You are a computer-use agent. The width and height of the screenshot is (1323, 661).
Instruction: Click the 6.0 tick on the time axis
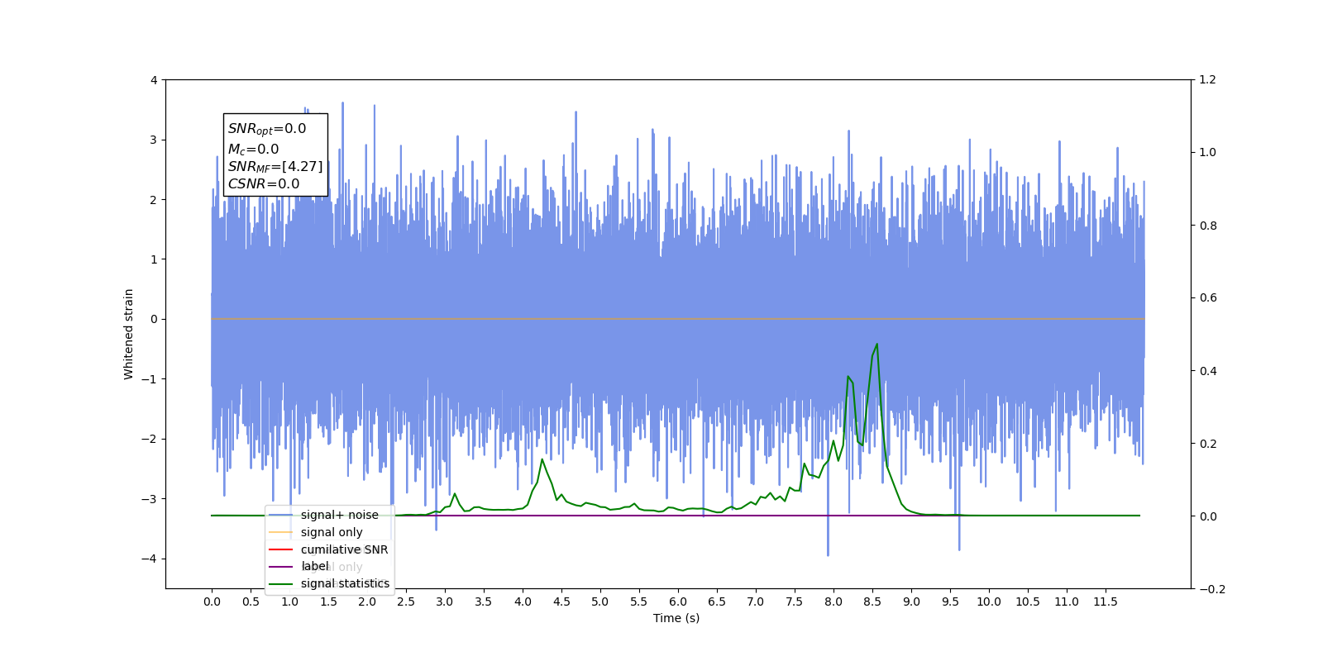(678, 602)
